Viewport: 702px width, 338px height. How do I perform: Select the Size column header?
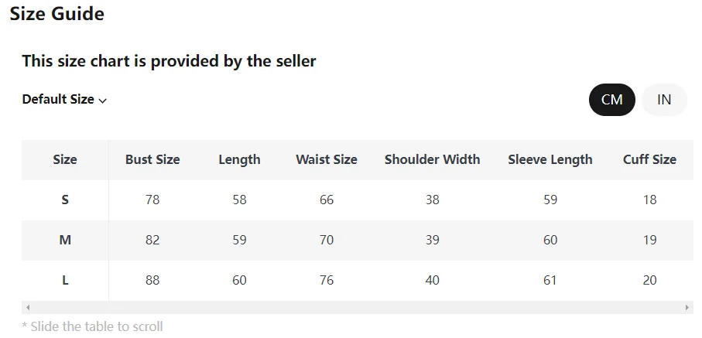[x=65, y=160]
